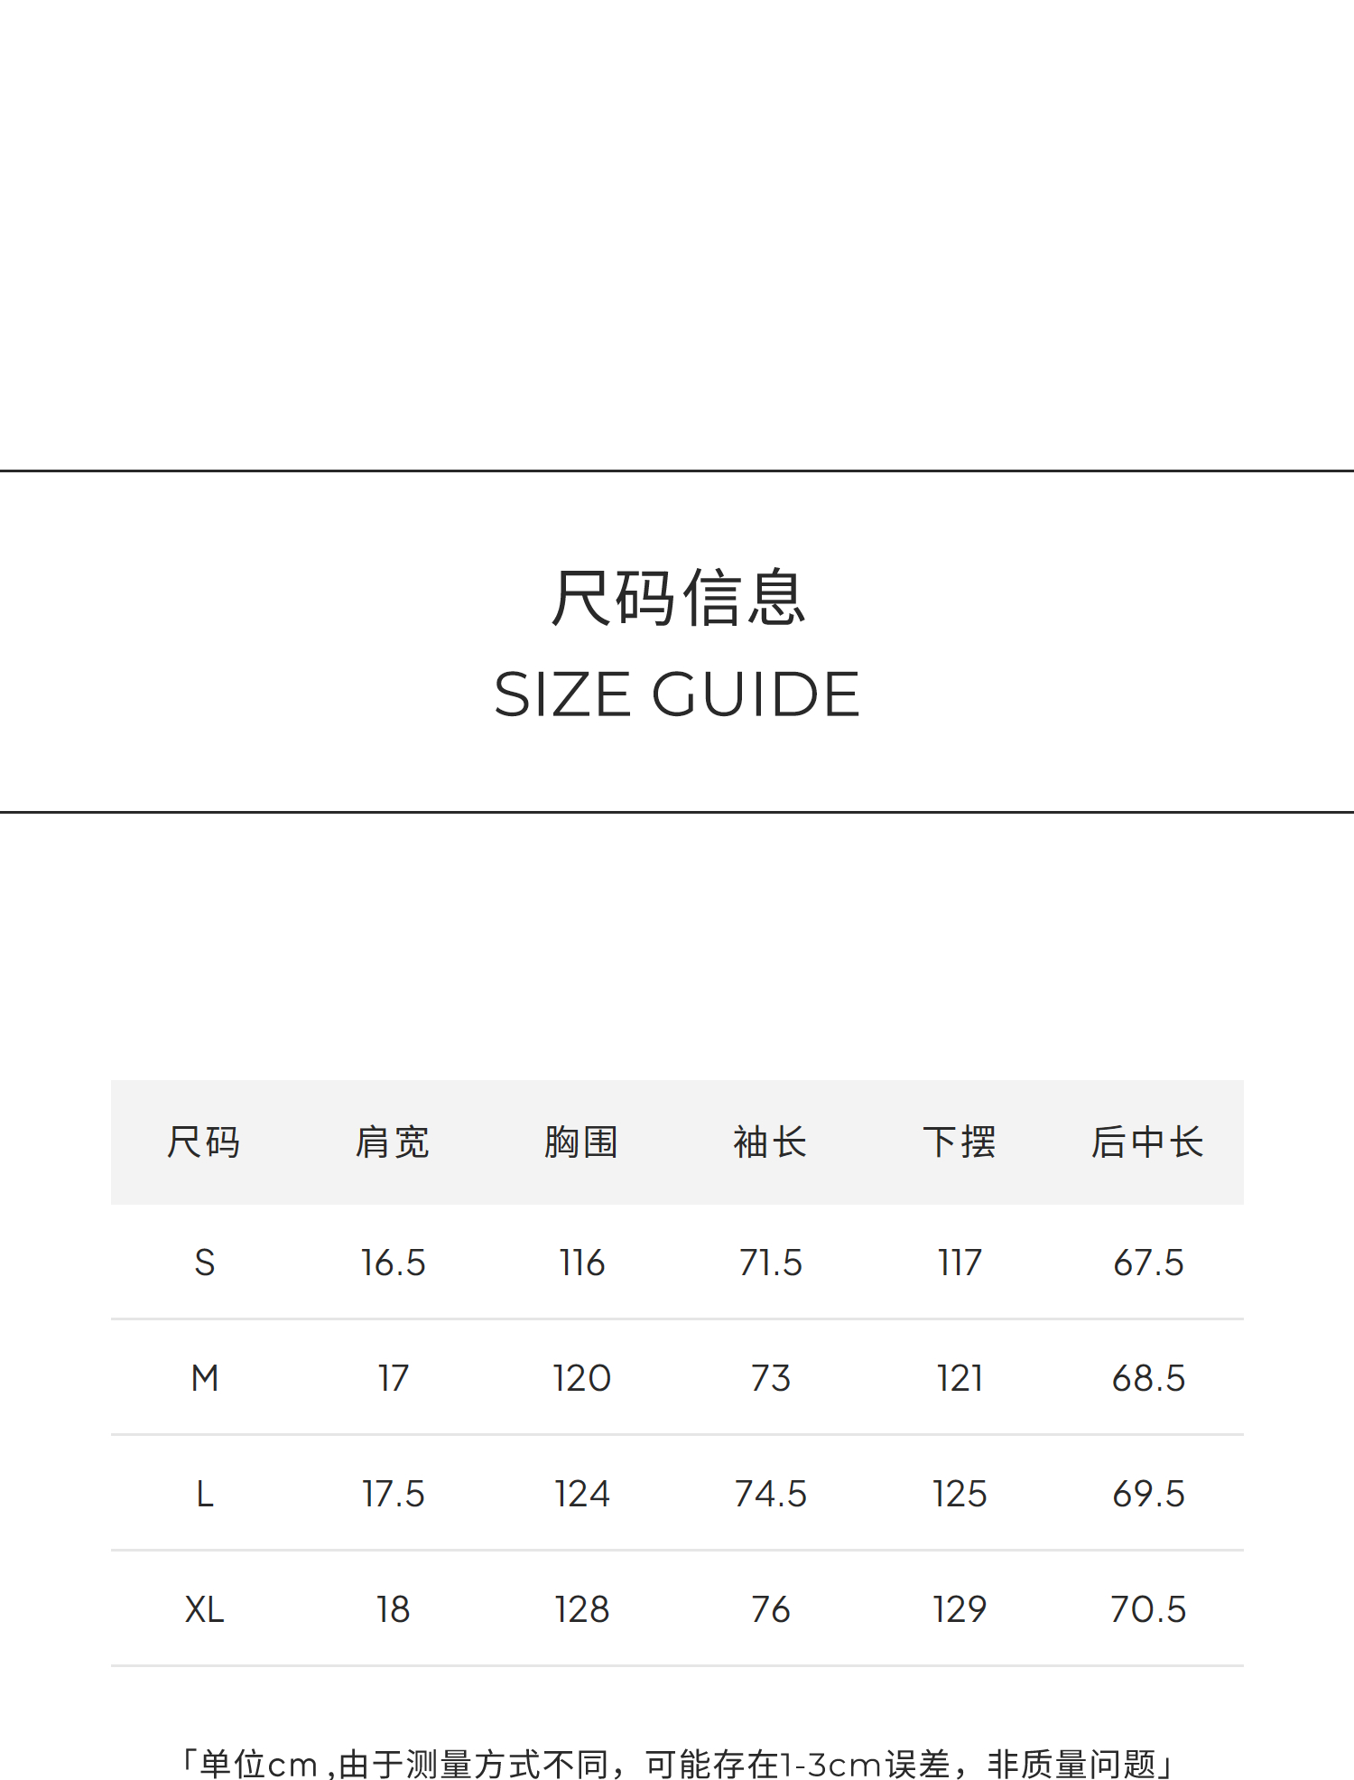Click the 16.5 shoulder width value

point(393,1263)
